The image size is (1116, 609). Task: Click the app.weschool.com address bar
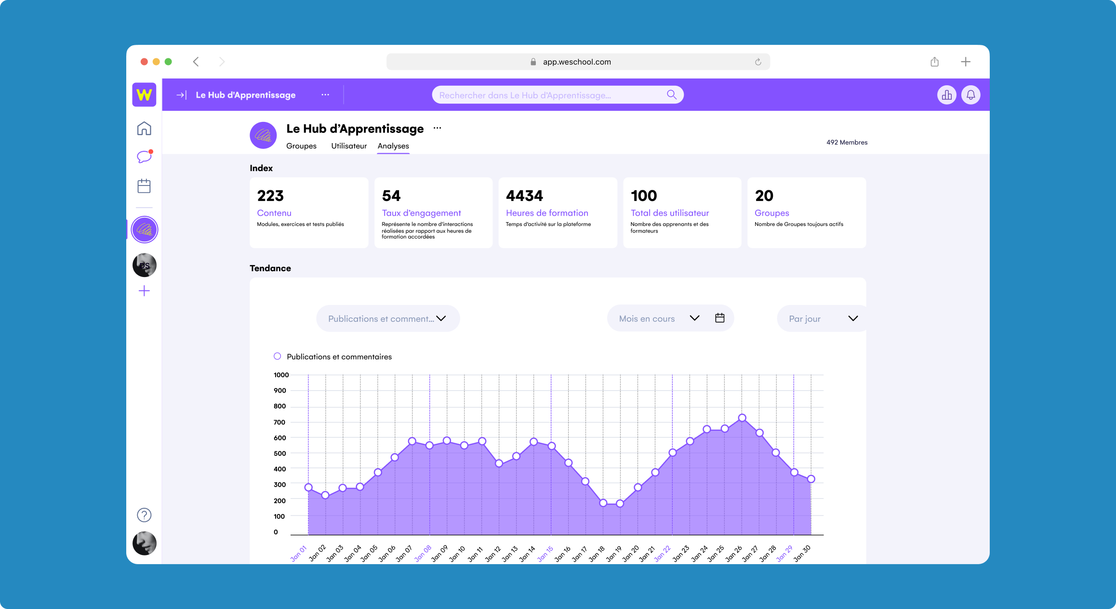(578, 62)
